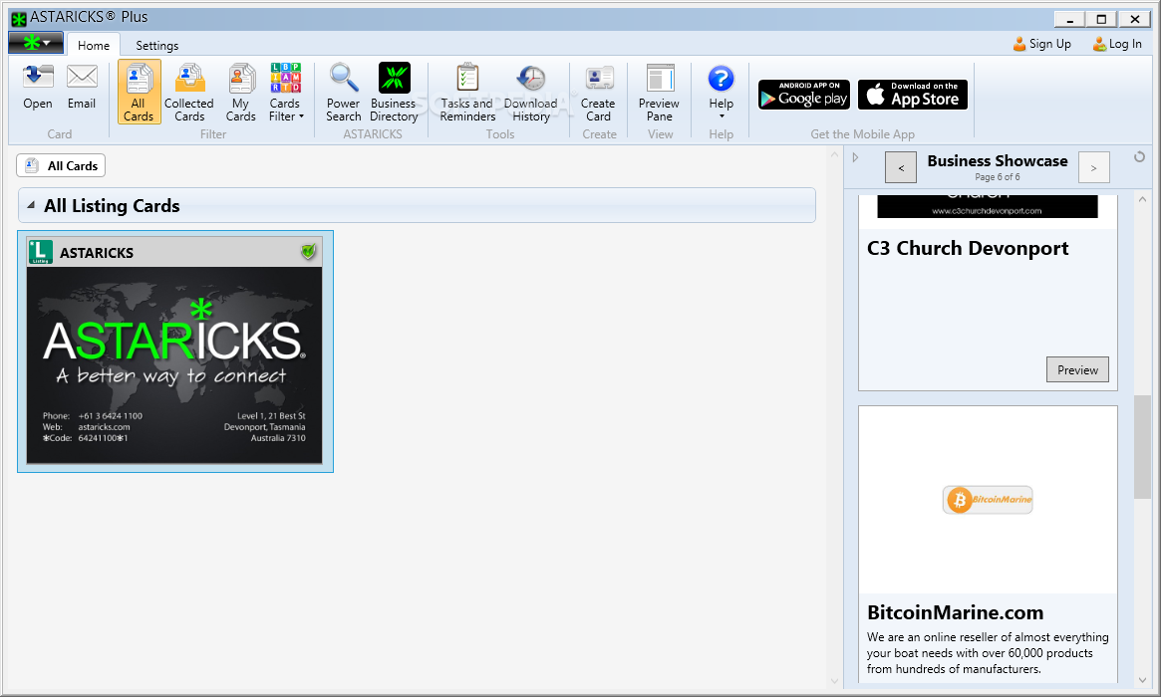
Task: Click the BitcoinMarine.com title
Action: click(x=955, y=612)
